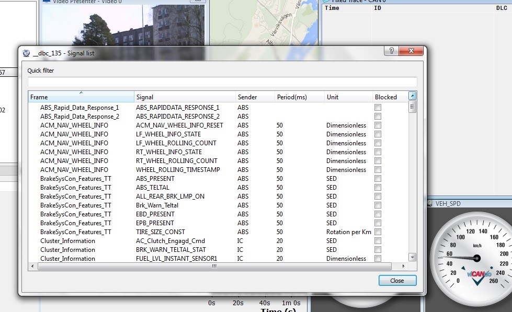Enable Blocked for FUEL_LVL_INSTANT_SENSOR1

tap(378, 259)
